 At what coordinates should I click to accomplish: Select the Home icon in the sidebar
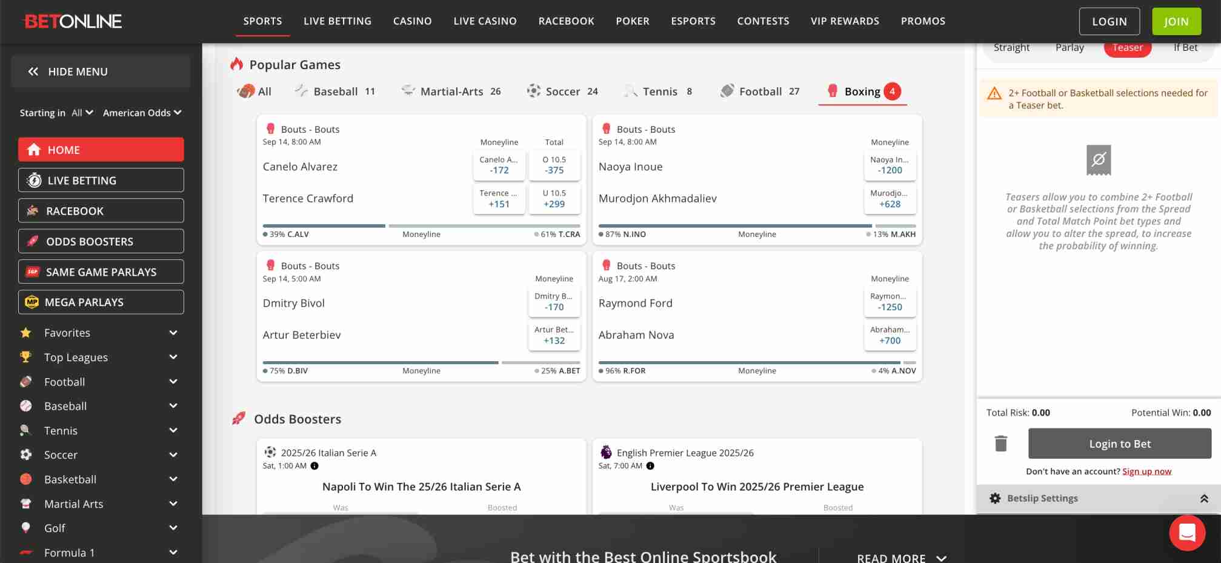(x=35, y=150)
